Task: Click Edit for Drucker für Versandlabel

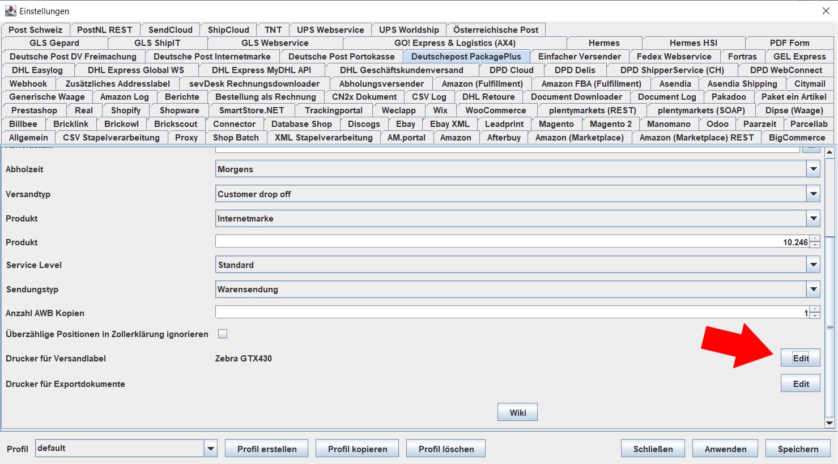Action: tap(801, 358)
